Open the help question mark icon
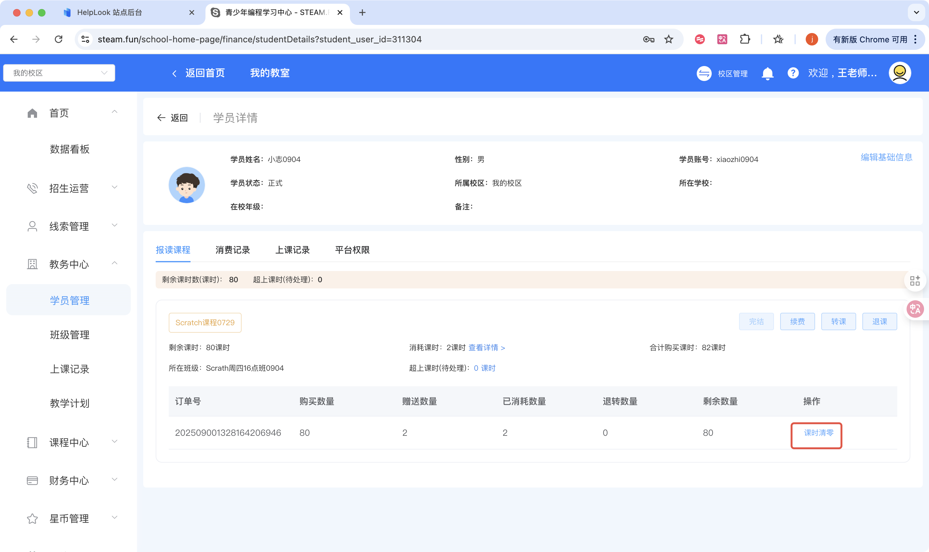 (793, 73)
